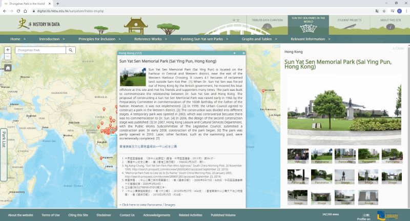Click the large park statue photo
The height and width of the screenshot is (221, 410).
(x=344, y=110)
